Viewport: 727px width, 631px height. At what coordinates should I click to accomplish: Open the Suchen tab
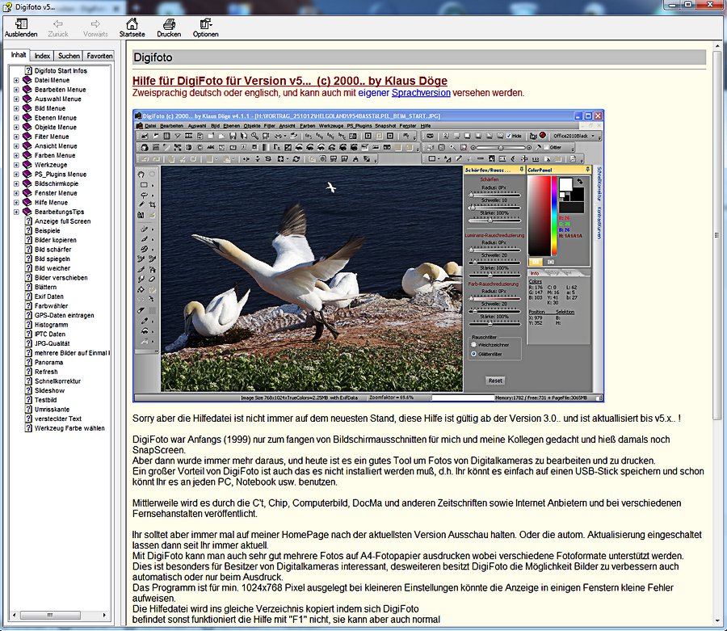(x=69, y=56)
